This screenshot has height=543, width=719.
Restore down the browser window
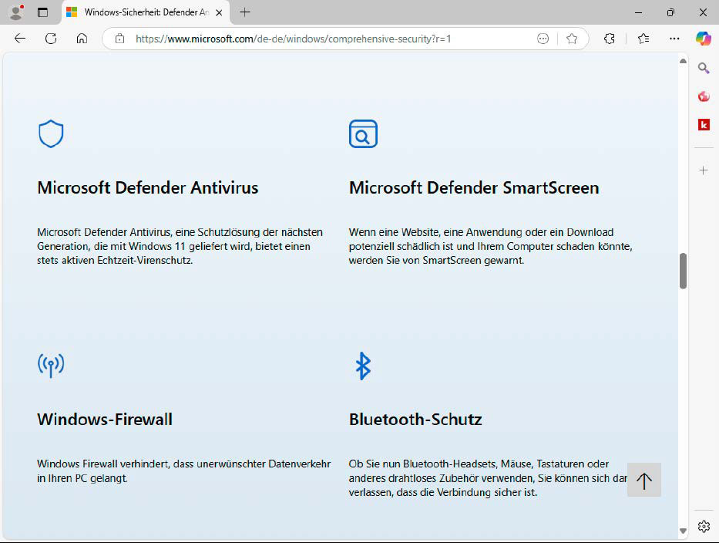click(x=670, y=12)
